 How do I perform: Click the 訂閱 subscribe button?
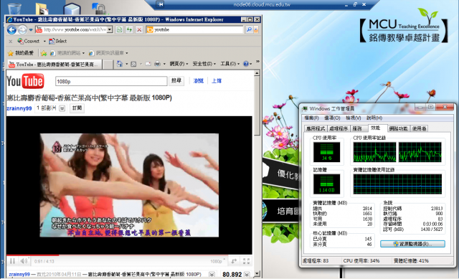[x=77, y=108]
